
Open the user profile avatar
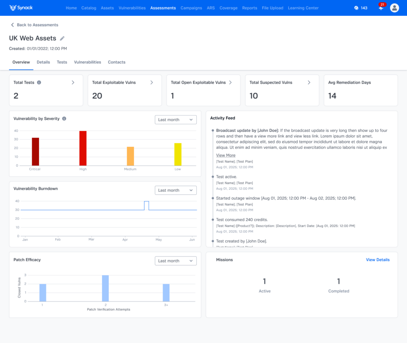click(394, 8)
